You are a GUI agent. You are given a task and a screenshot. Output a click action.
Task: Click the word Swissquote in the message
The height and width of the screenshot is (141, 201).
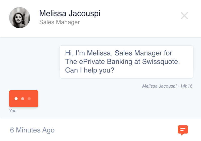(x=161, y=62)
